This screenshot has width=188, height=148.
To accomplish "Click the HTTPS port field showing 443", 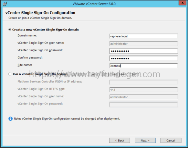I will 143,90.
